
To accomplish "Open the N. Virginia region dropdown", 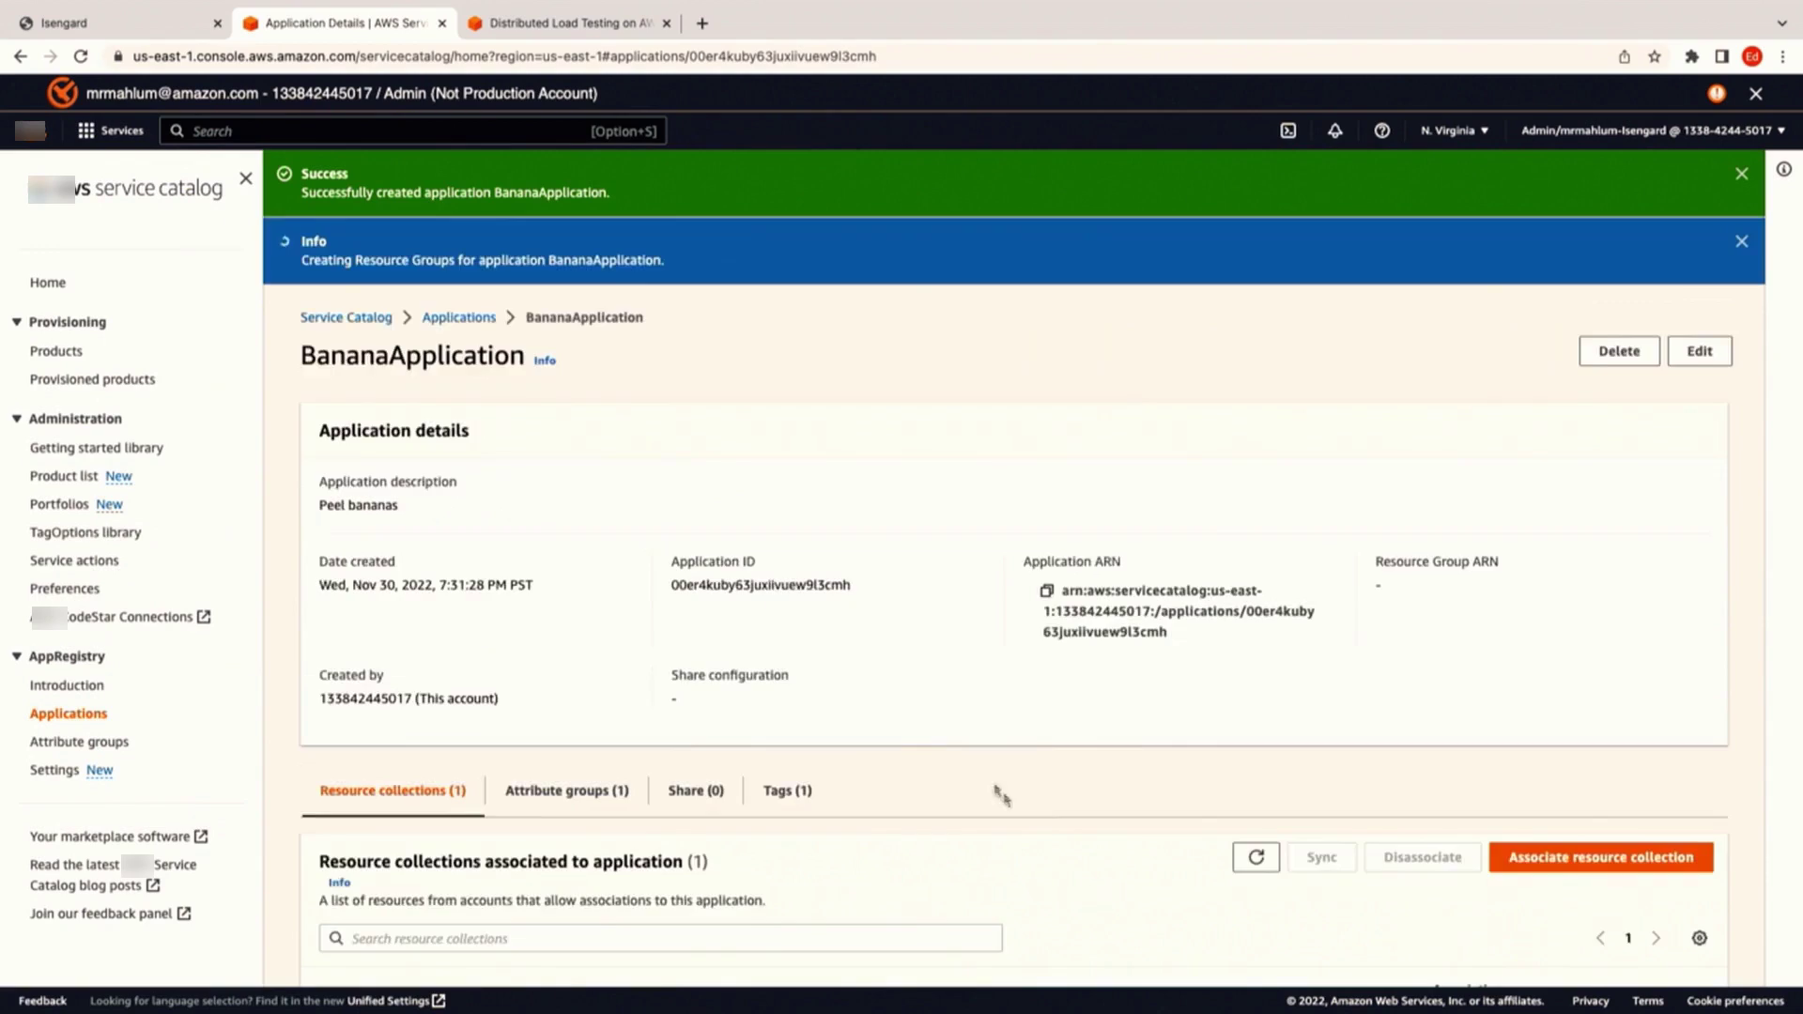I will [1454, 131].
